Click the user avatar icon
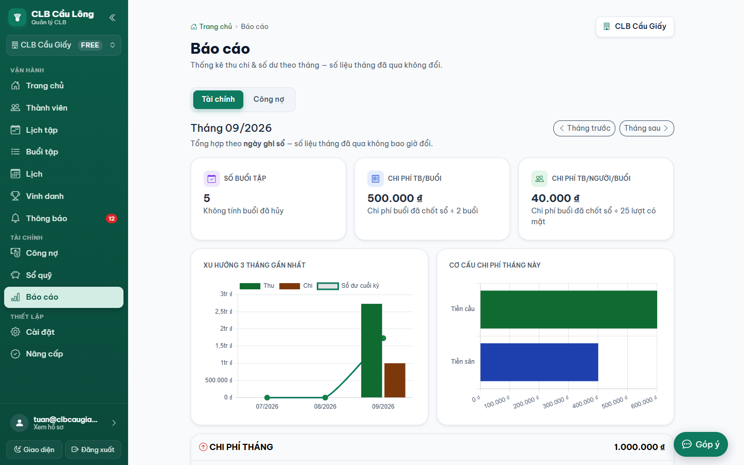The width and height of the screenshot is (744, 465). (x=19, y=423)
